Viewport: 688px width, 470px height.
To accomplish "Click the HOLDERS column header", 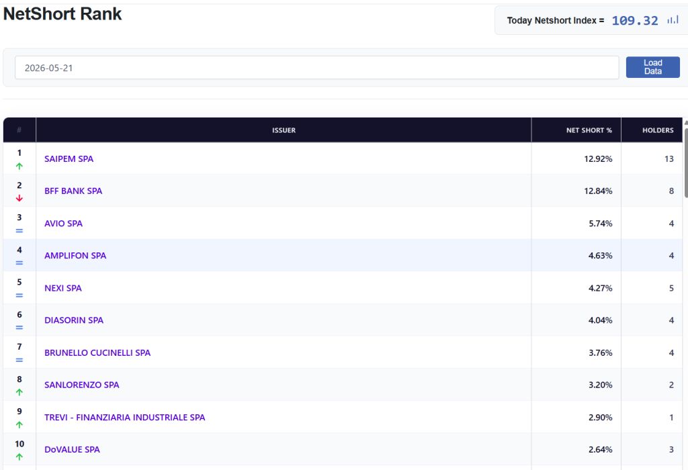I will [x=652, y=130].
